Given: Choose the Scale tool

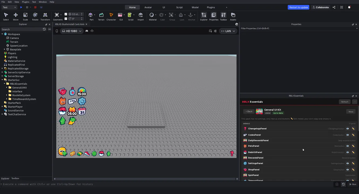Looking at the screenshot, I should (x=25, y=16).
